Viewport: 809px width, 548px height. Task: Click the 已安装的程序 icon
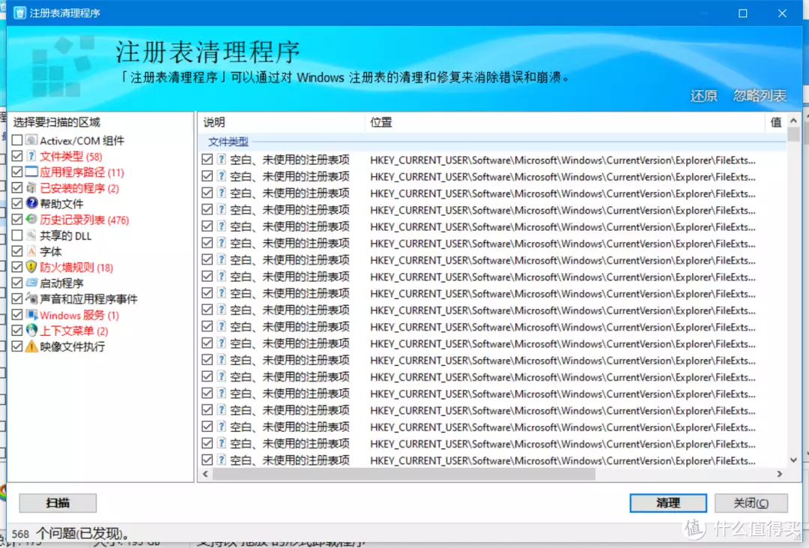31,188
